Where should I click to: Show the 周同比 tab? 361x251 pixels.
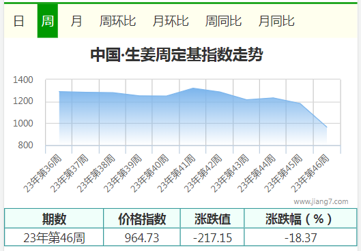pyautogui.click(x=223, y=21)
